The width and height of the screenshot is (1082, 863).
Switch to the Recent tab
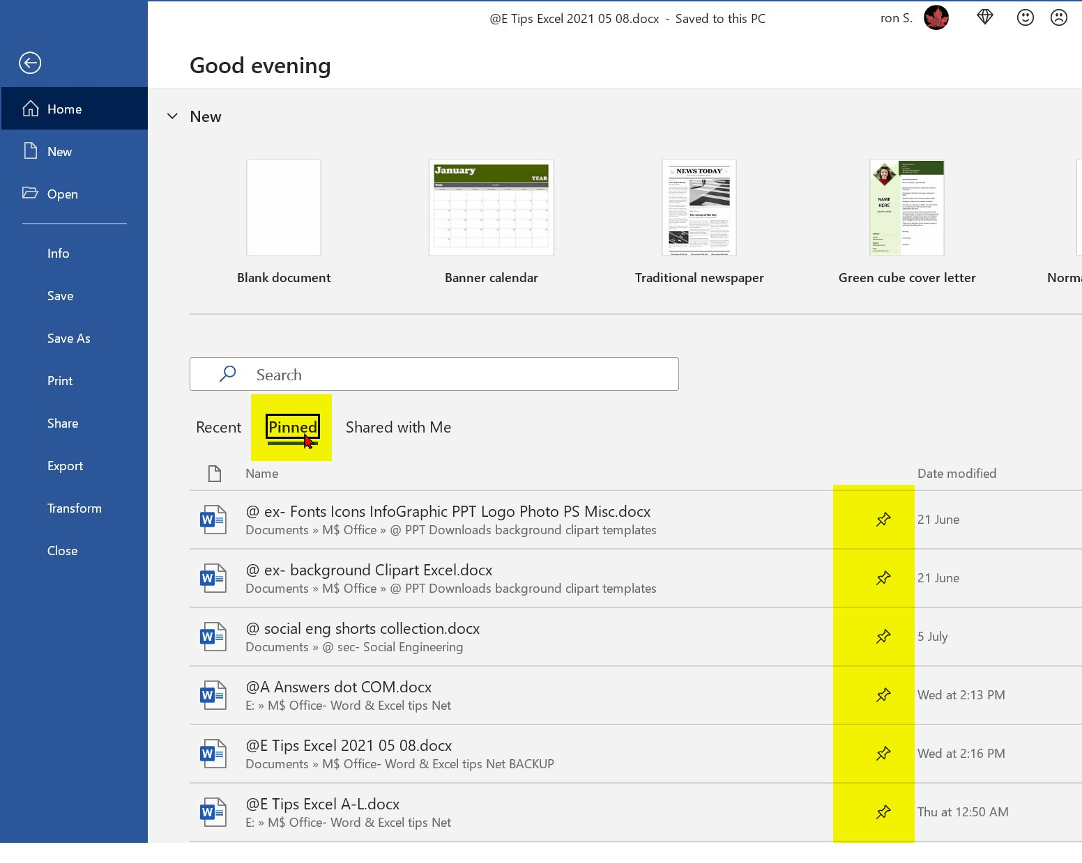click(x=218, y=427)
